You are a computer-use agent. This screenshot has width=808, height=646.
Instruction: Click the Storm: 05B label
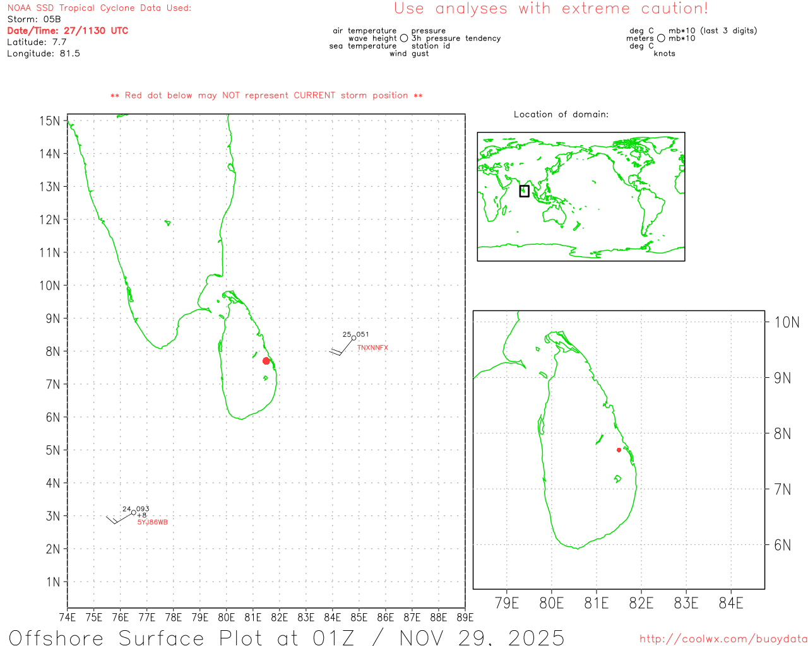tap(34, 20)
